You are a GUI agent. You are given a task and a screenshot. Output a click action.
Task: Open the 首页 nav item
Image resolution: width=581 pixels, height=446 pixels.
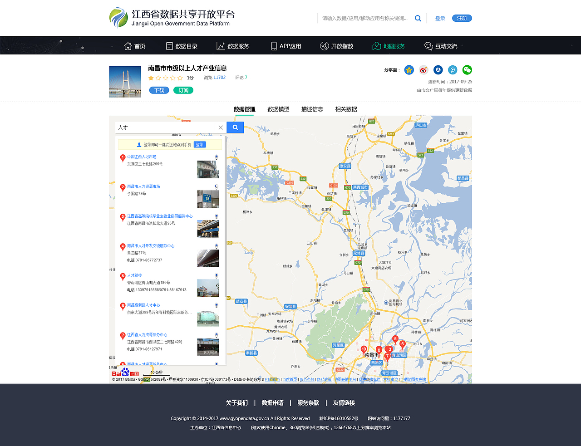[x=135, y=46]
